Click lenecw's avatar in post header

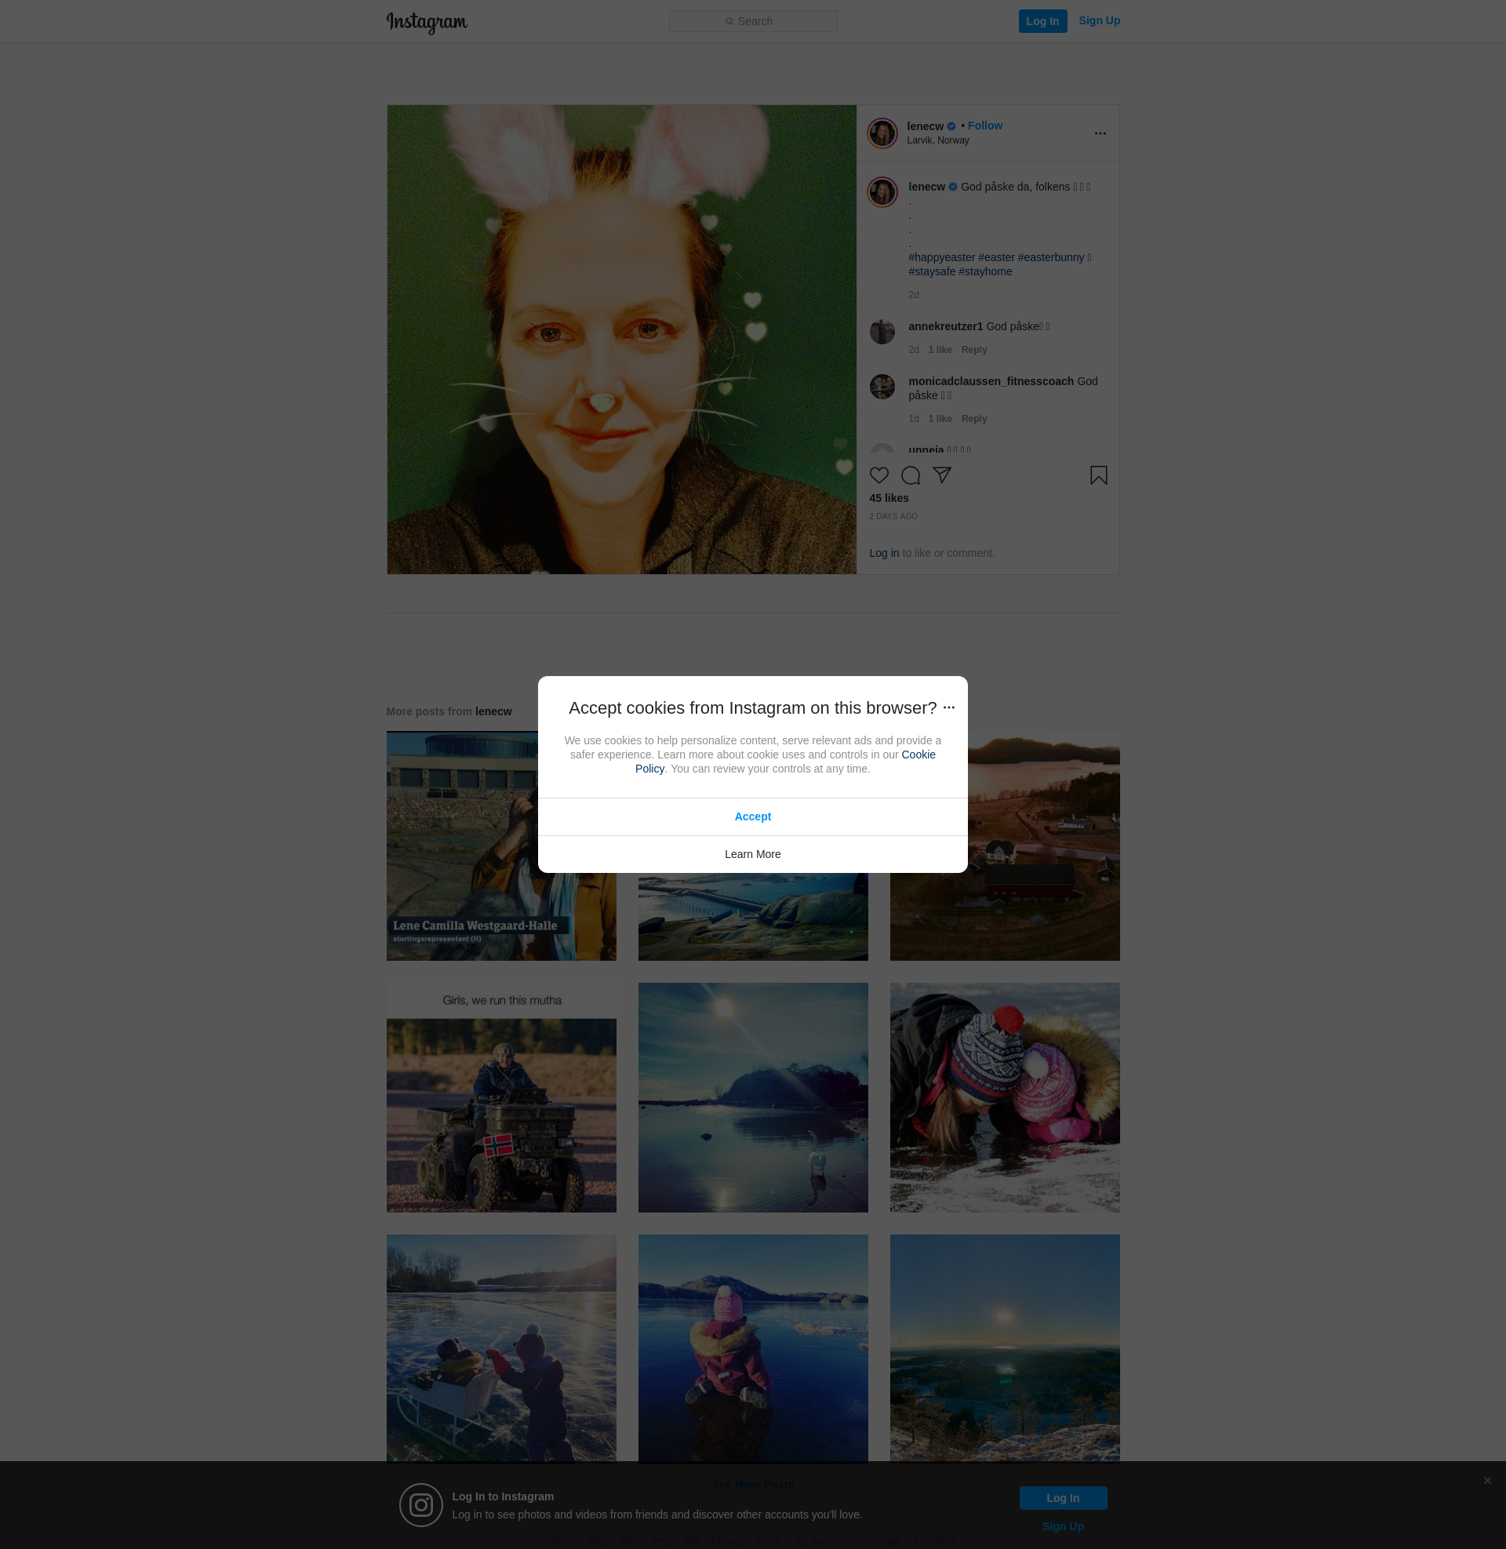(882, 133)
